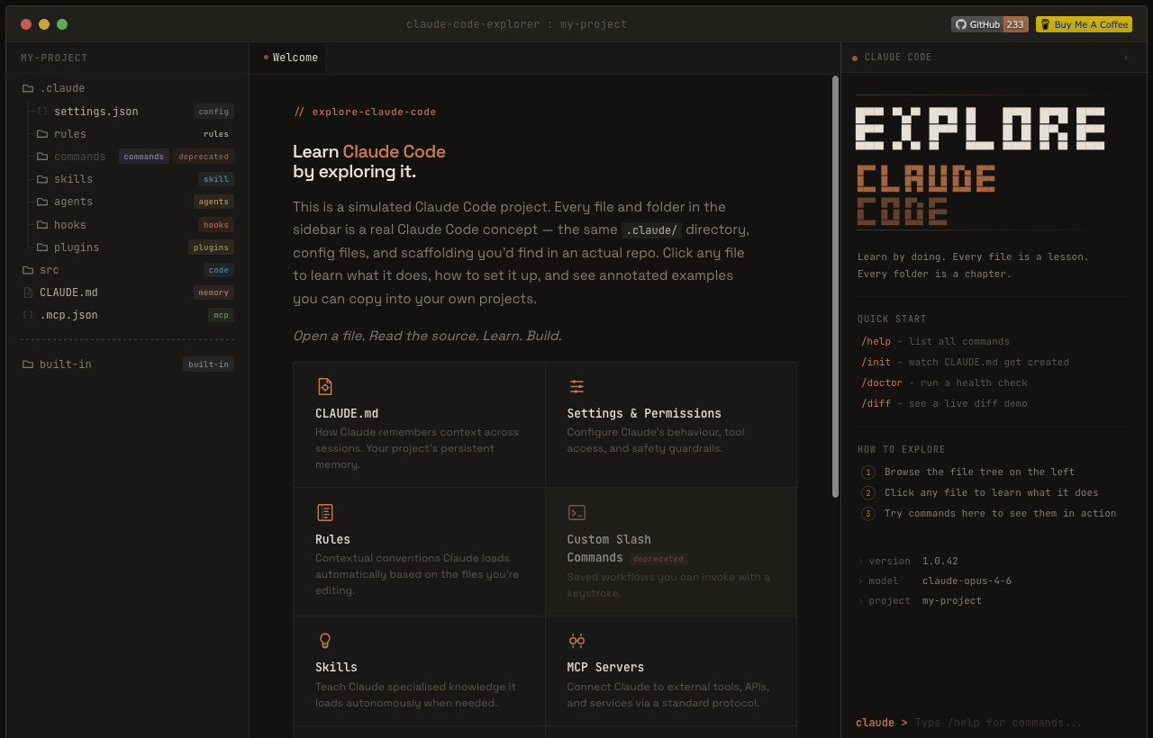Click the Custom Slash Commands terminal icon
This screenshot has height=738, width=1153.
click(x=576, y=512)
